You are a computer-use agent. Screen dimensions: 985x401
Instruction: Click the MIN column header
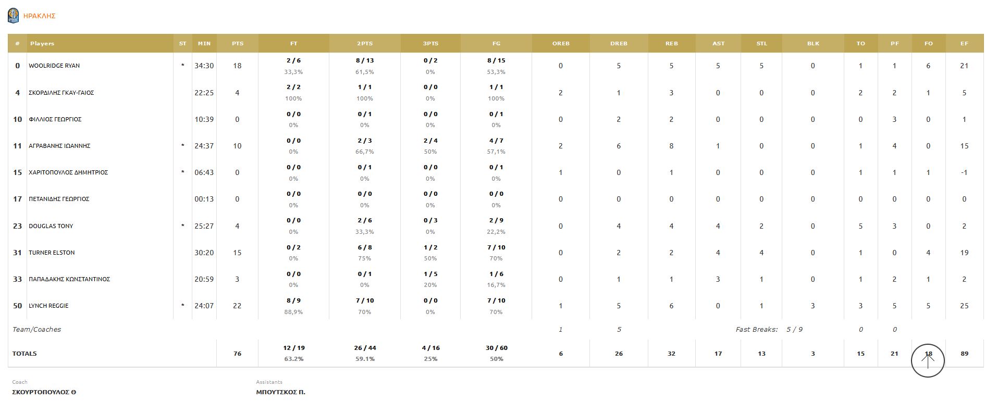coord(204,43)
